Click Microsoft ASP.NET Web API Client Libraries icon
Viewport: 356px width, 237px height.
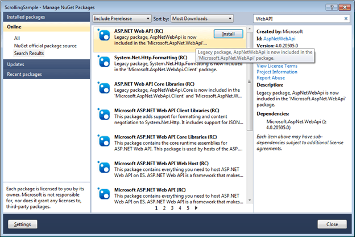tap(104, 115)
